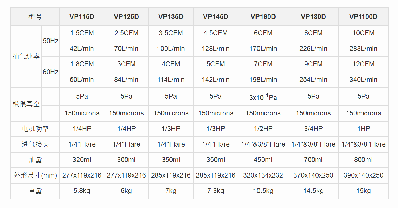Click the 3x10⁻¹Pa vacuum value cell
The height and width of the screenshot is (208, 398).
point(263,97)
